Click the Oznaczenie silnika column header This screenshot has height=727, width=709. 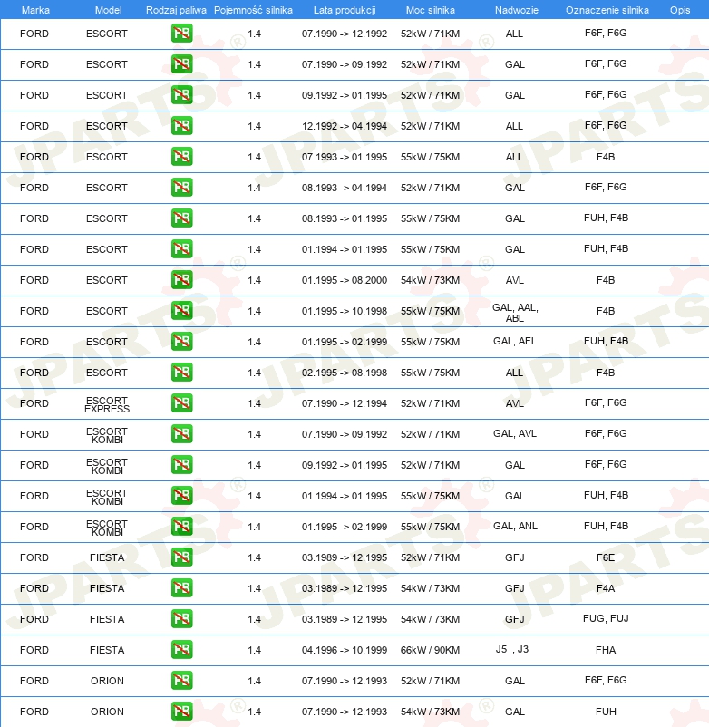607,10
